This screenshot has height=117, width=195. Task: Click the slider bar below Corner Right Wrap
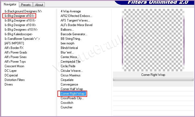pos(153,80)
